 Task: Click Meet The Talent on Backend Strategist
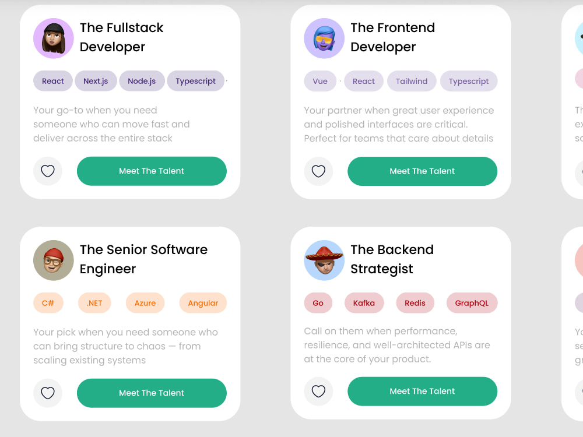coord(422,392)
